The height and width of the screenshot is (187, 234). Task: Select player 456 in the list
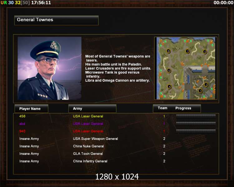pos(22,116)
